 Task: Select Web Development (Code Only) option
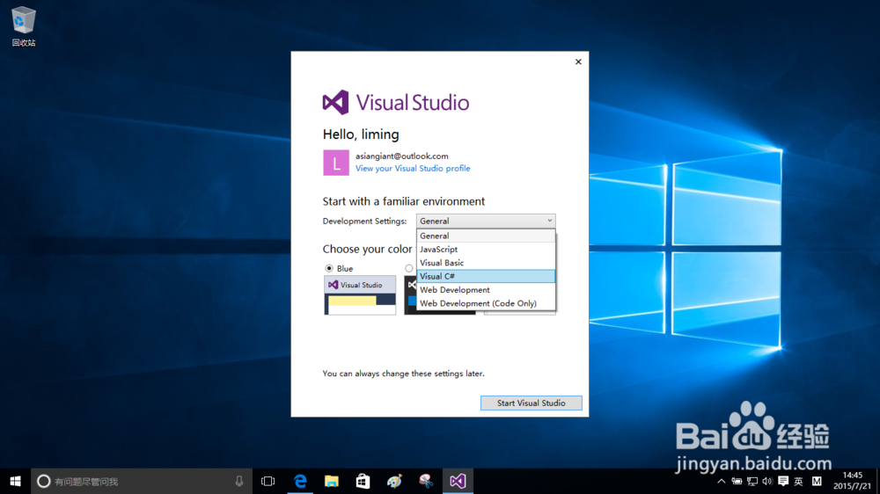tap(486, 303)
